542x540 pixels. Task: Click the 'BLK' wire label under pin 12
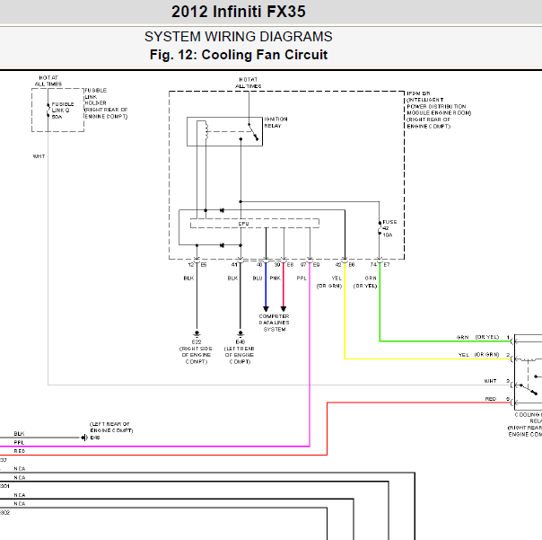pos(188,278)
